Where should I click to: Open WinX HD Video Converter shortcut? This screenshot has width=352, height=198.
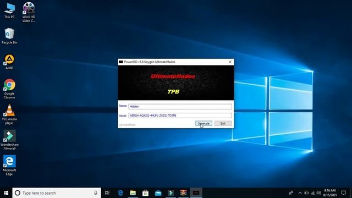tap(29, 12)
